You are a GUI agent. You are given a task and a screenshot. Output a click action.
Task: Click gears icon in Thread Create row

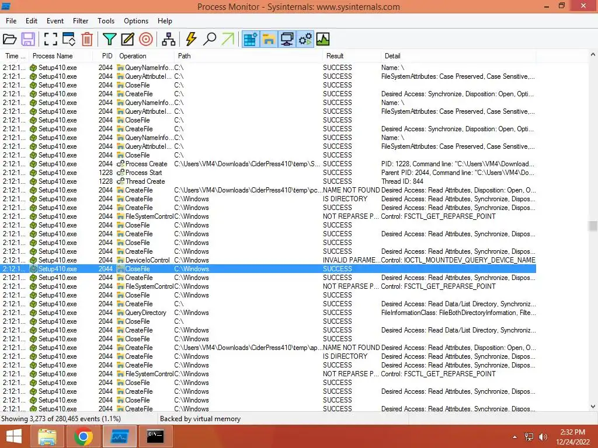point(120,181)
